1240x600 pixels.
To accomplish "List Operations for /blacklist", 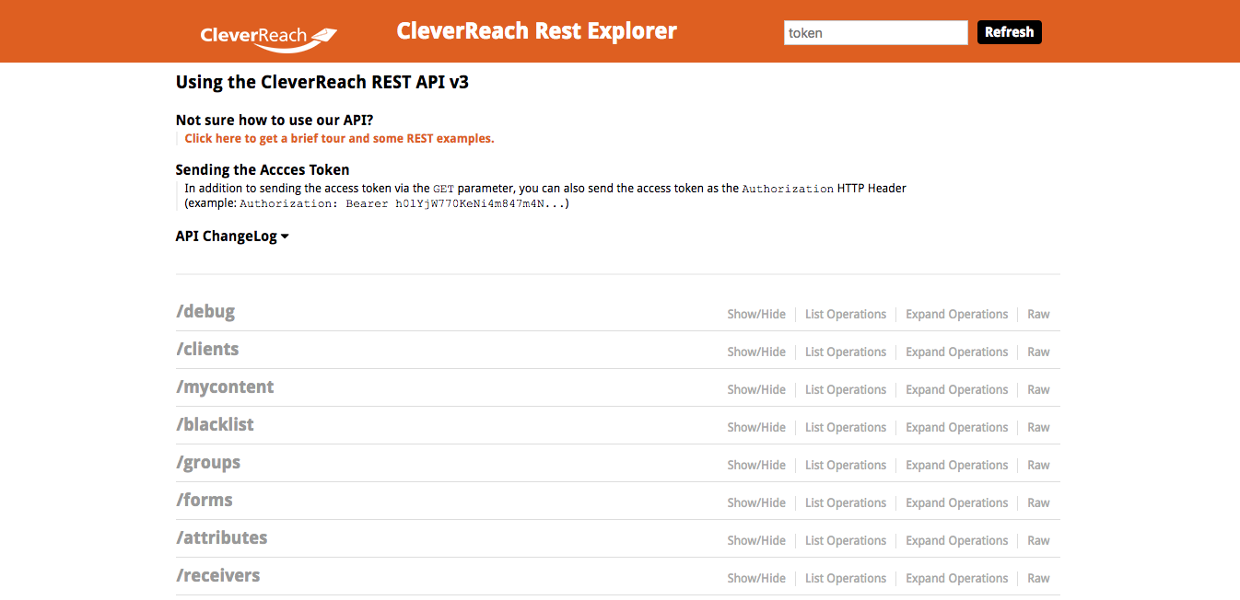I will (846, 427).
